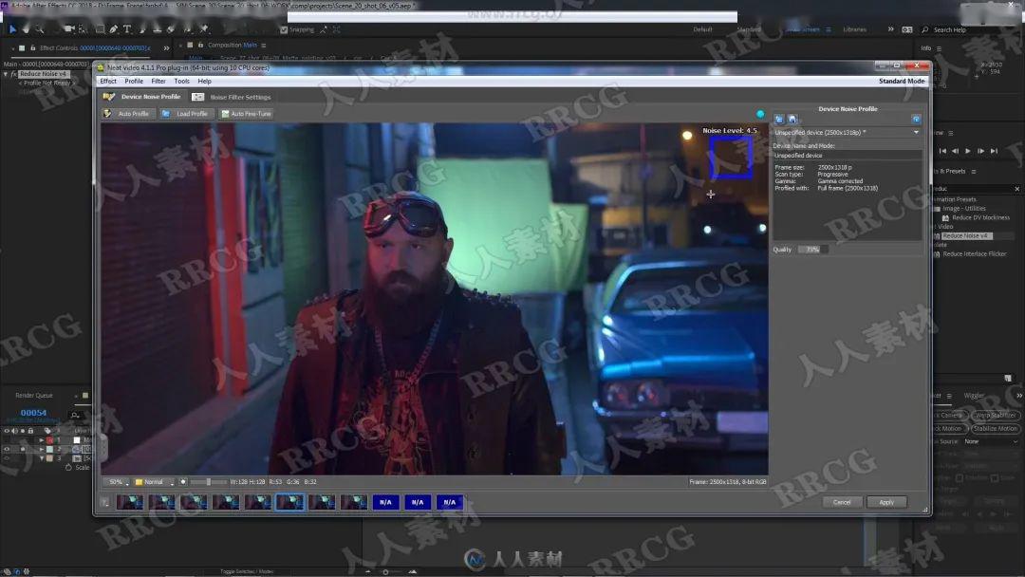
Task: Open the Filter menu
Action: coord(158,81)
